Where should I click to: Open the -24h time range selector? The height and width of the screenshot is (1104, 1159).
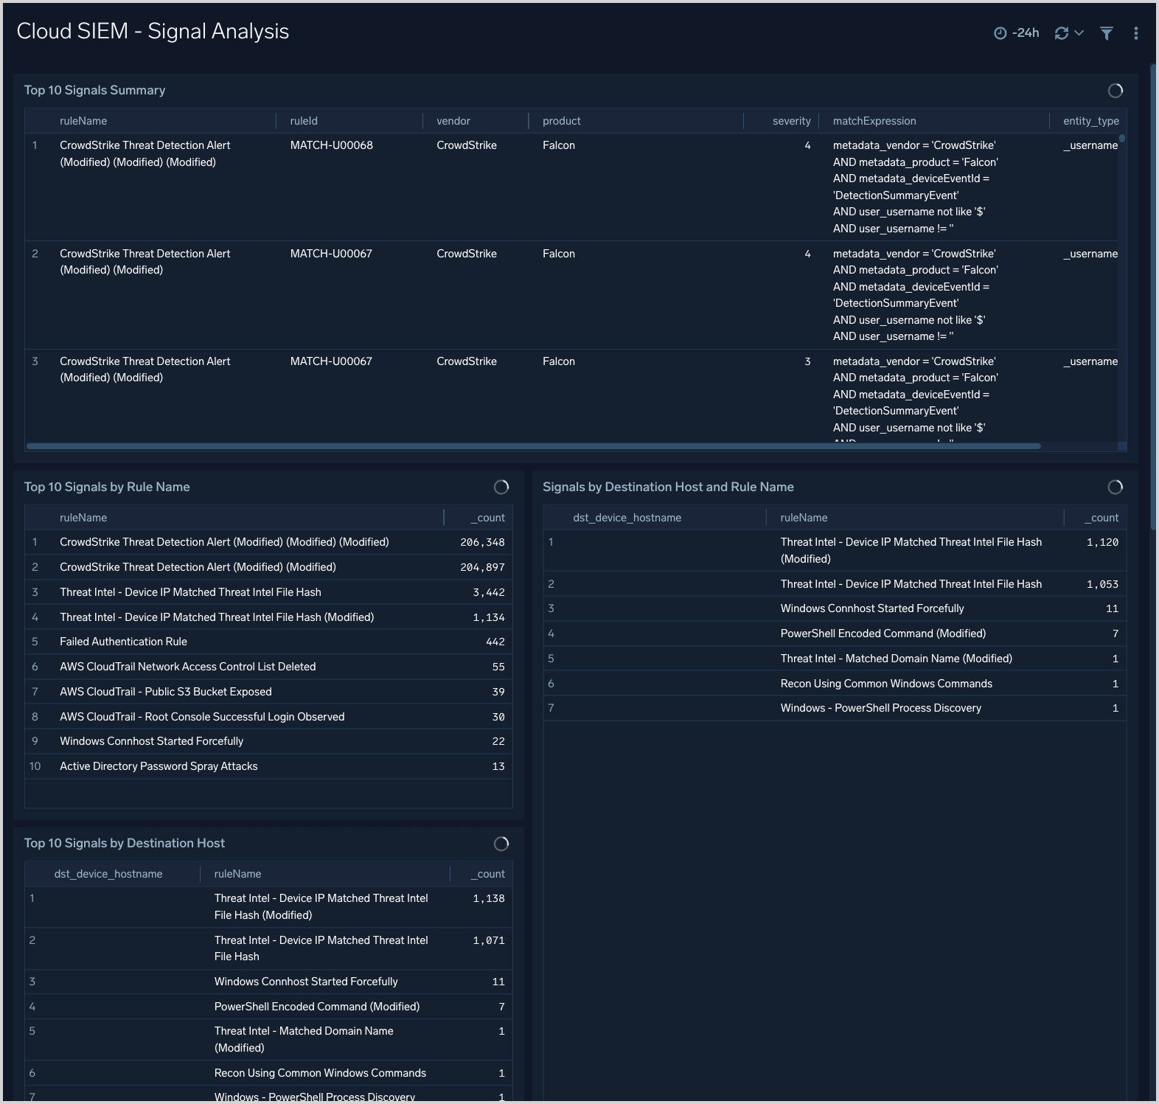tap(1025, 33)
